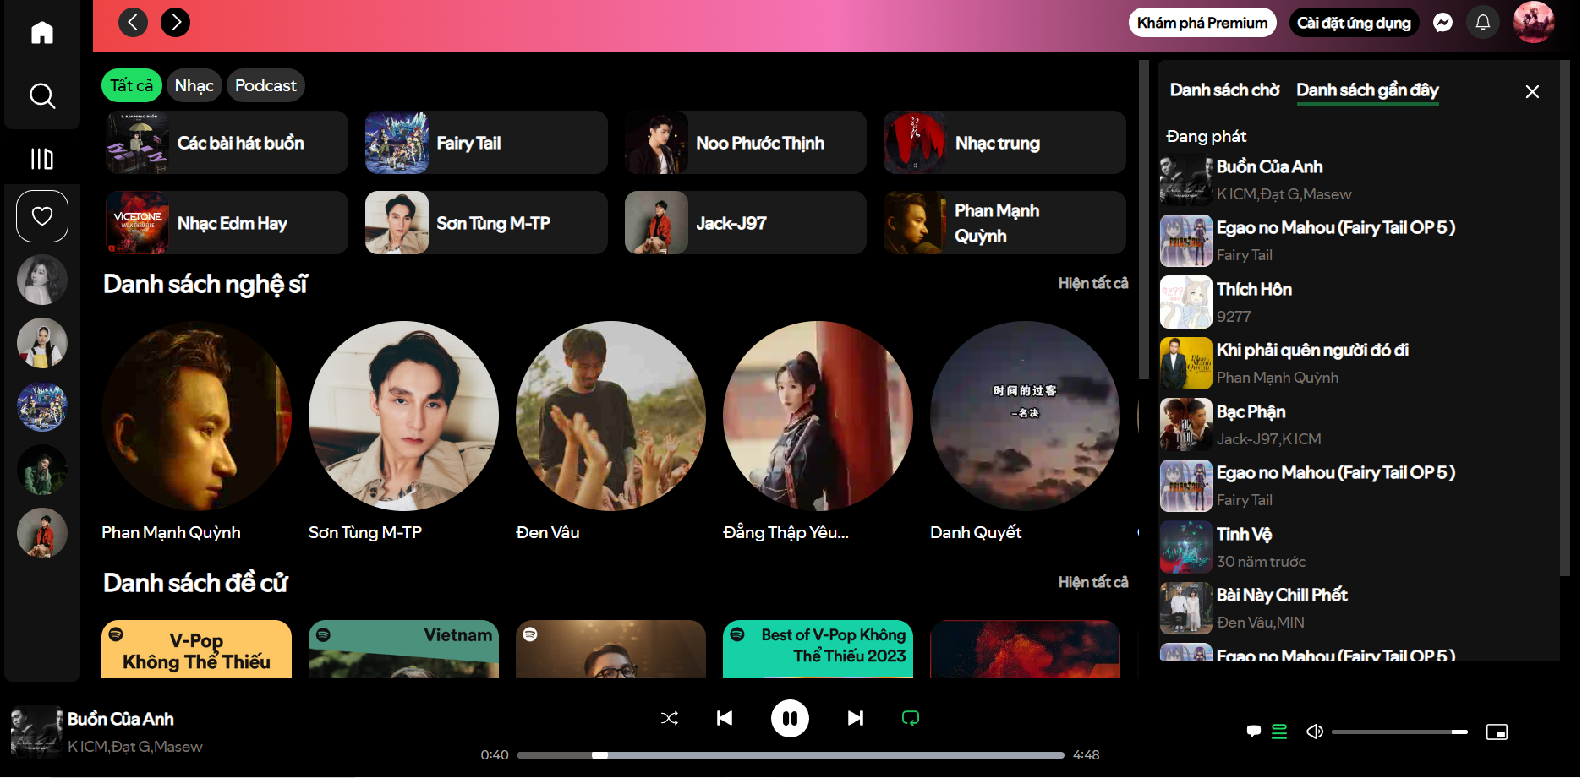This screenshot has width=1582, height=778.
Task: Close the queue panel with X
Action: 1532,91
